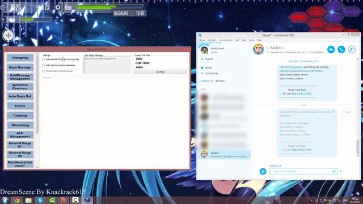The height and width of the screenshot is (204, 363).
Task: Click the round plus widget on desktop
Action: 9,35
